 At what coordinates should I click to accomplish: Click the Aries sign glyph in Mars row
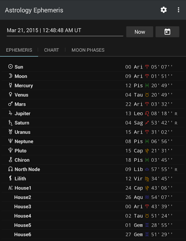(x=147, y=104)
